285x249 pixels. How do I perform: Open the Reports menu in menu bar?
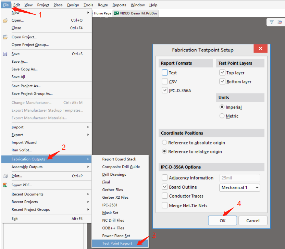click(119, 5)
